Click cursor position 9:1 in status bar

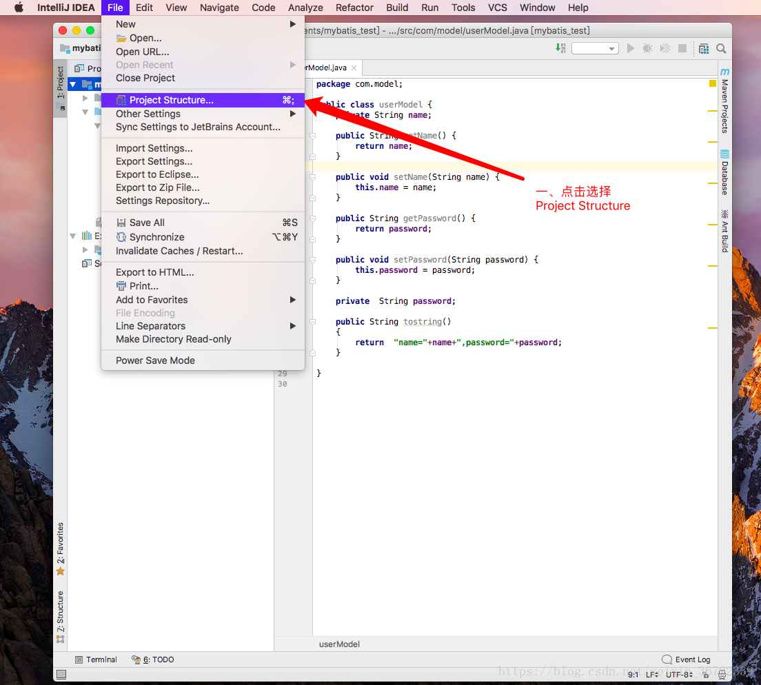tap(633, 675)
